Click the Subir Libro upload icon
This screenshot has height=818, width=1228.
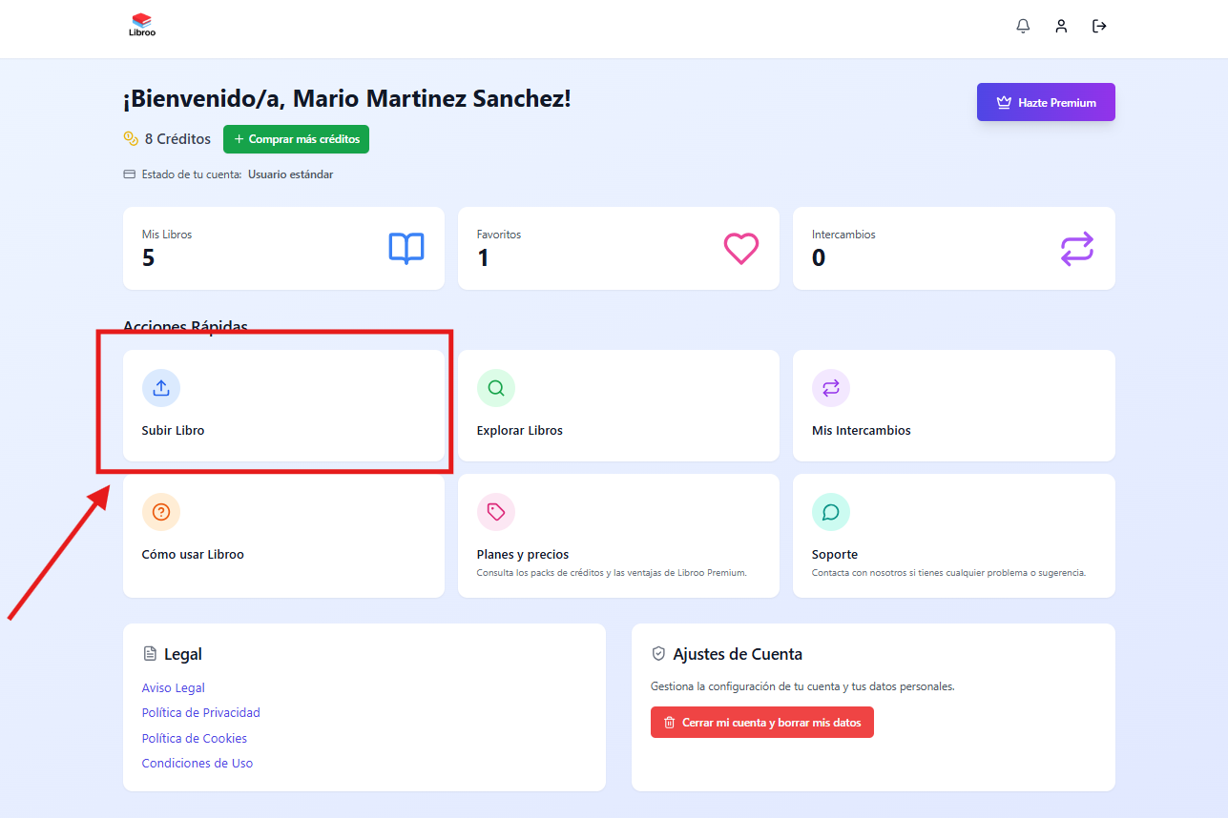[x=161, y=388]
